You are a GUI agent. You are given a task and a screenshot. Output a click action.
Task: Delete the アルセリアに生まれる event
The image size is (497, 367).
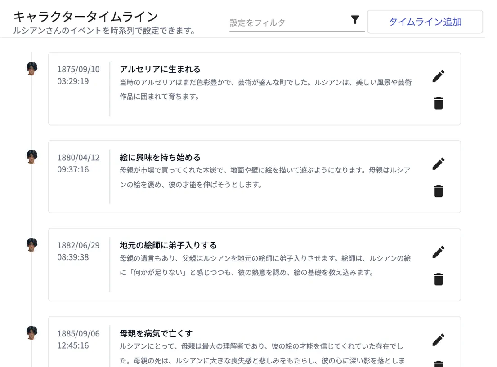pyautogui.click(x=438, y=103)
